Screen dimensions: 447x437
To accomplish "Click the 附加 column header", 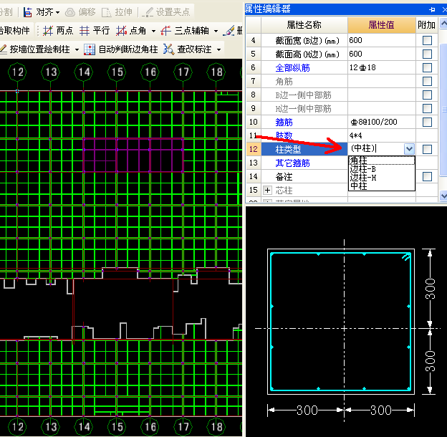I will [427, 25].
